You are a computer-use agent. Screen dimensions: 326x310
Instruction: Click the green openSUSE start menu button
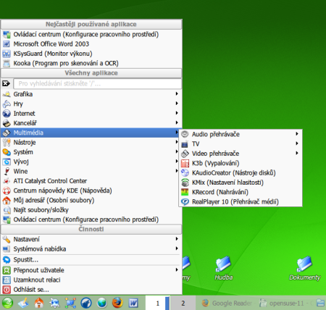[x=7, y=303]
